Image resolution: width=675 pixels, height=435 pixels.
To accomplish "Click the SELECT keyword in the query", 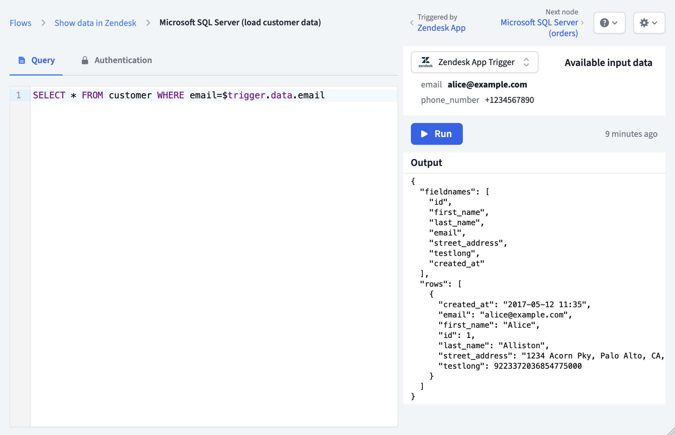I will tap(49, 95).
